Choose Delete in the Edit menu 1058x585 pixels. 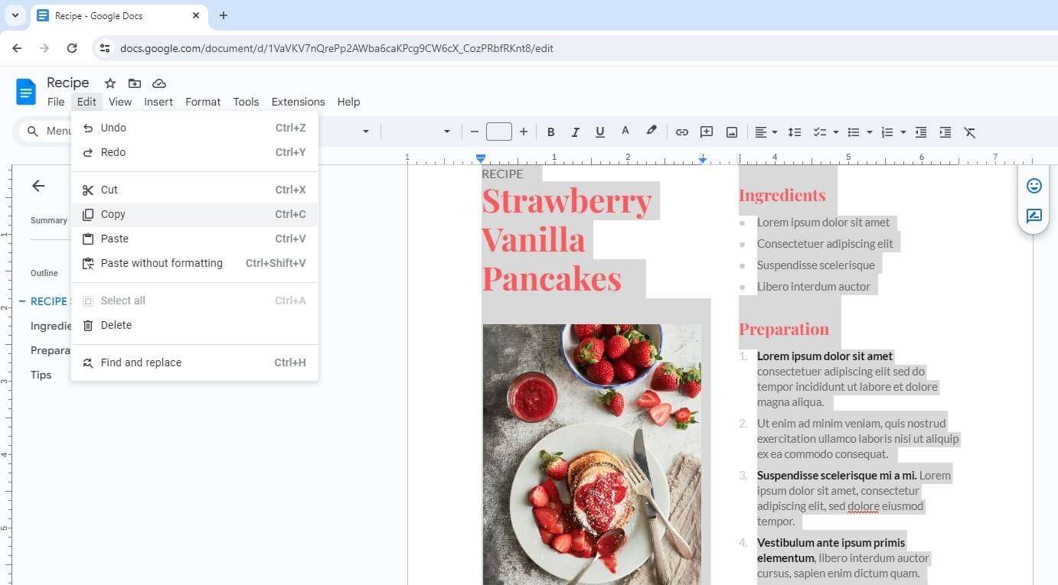(x=194, y=325)
